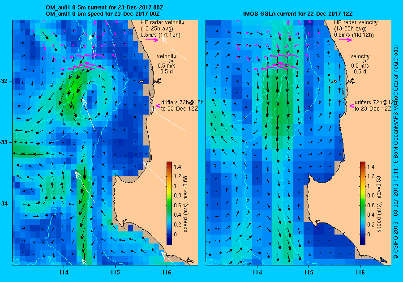Click the magenta drifter marker in left map legend

(x=159, y=106)
